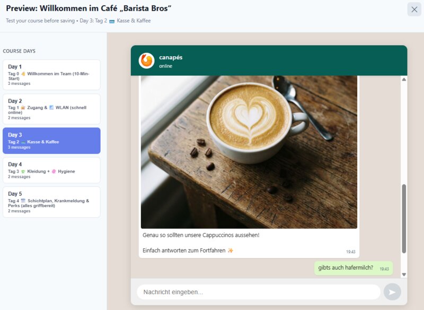Click the Nachricht eingeben input field
The width and height of the screenshot is (424, 310).
[258, 292]
